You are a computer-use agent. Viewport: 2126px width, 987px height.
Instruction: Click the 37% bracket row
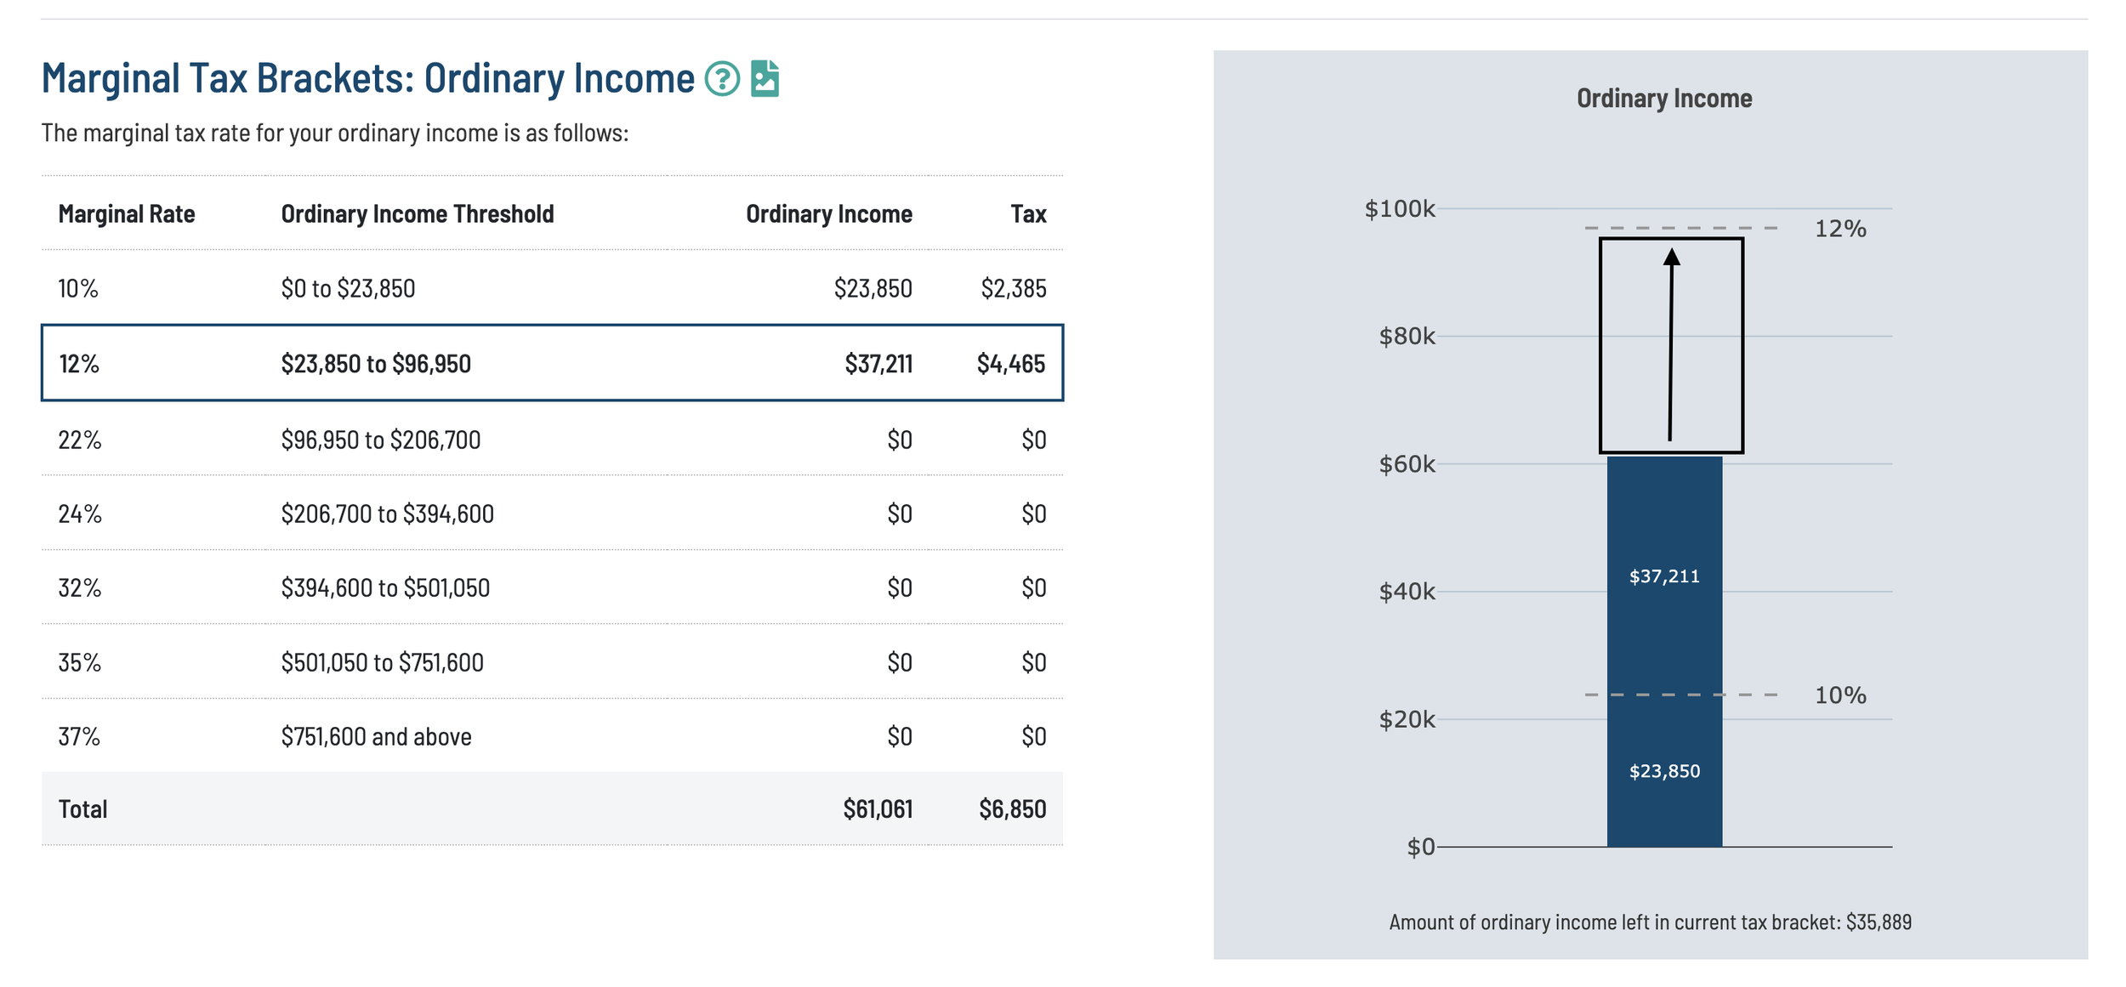coord(551,736)
